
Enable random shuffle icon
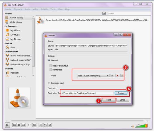(50, 125)
